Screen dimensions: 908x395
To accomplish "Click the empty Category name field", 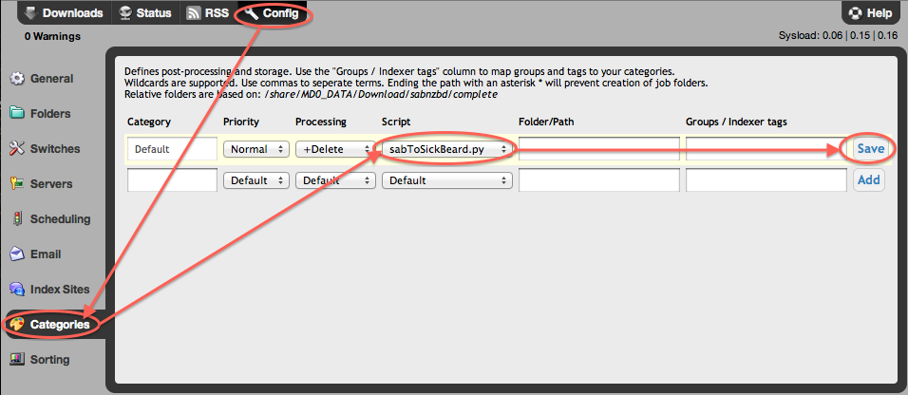I will pyautogui.click(x=172, y=180).
